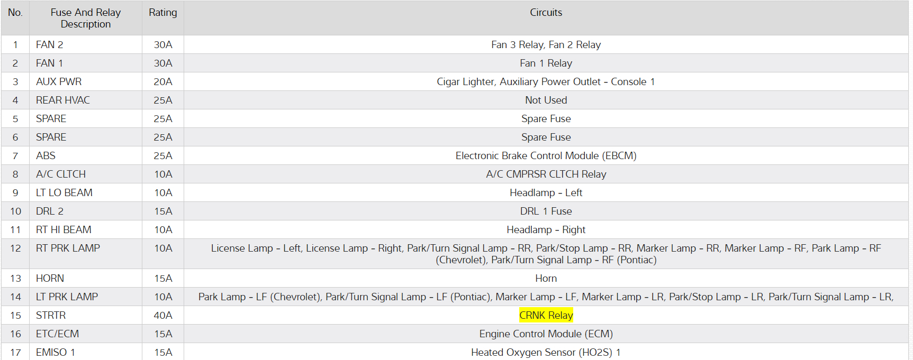The width and height of the screenshot is (913, 360).
Task: Click the Circuits column header
Action: (546, 13)
